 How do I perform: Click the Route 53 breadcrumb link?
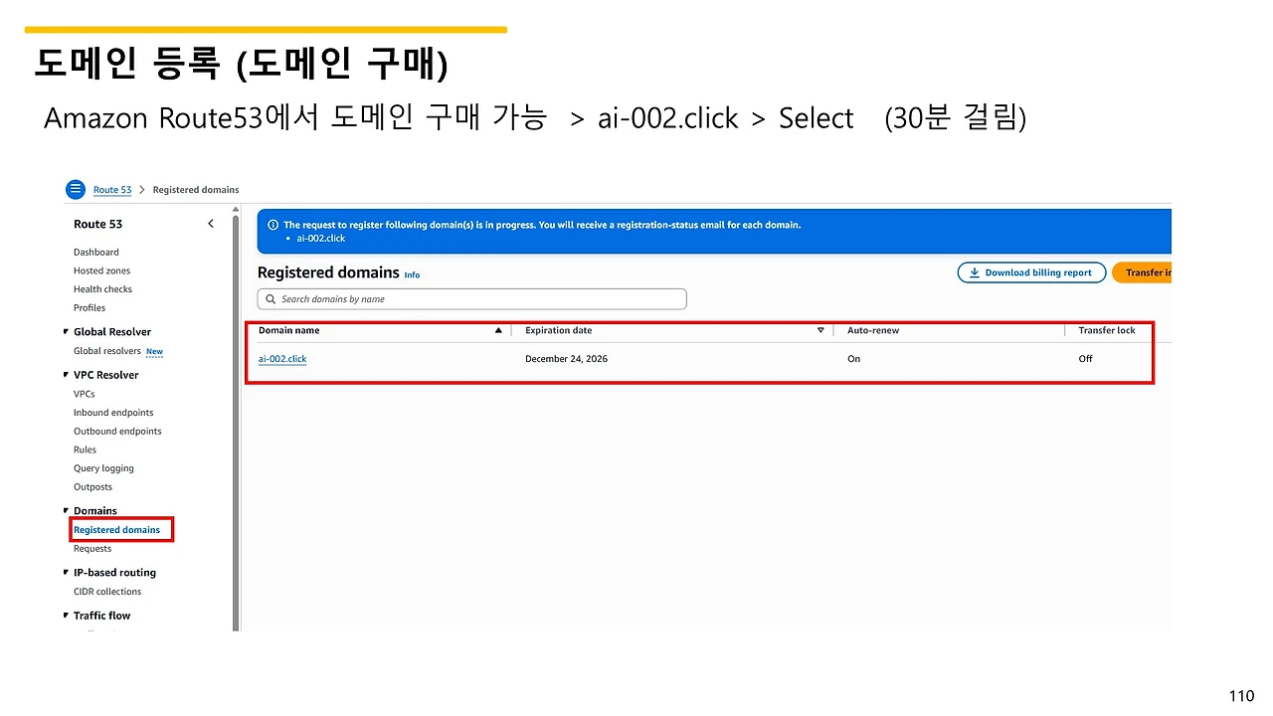tap(111, 189)
